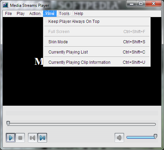The height and width of the screenshot is (150, 164).
Task: Show the Currently Playing List
Action: tap(97, 52)
